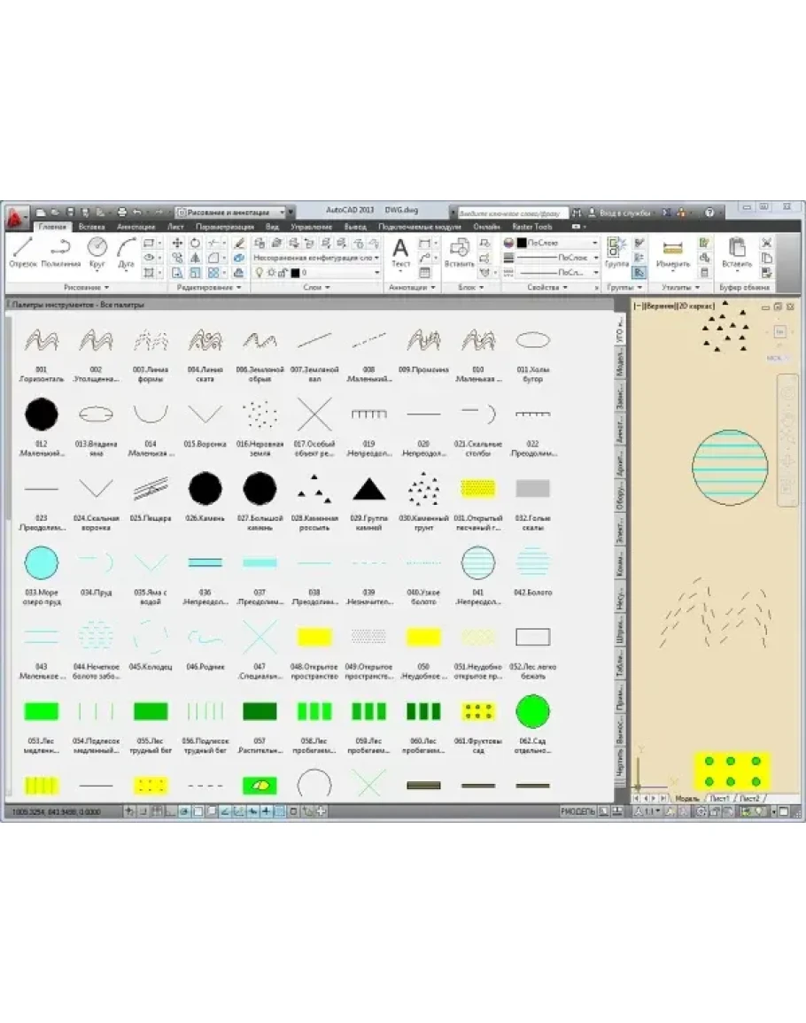Screen dimensions: 806x1023
Task: Click the Группа (Group) icon
Action: pos(616,252)
